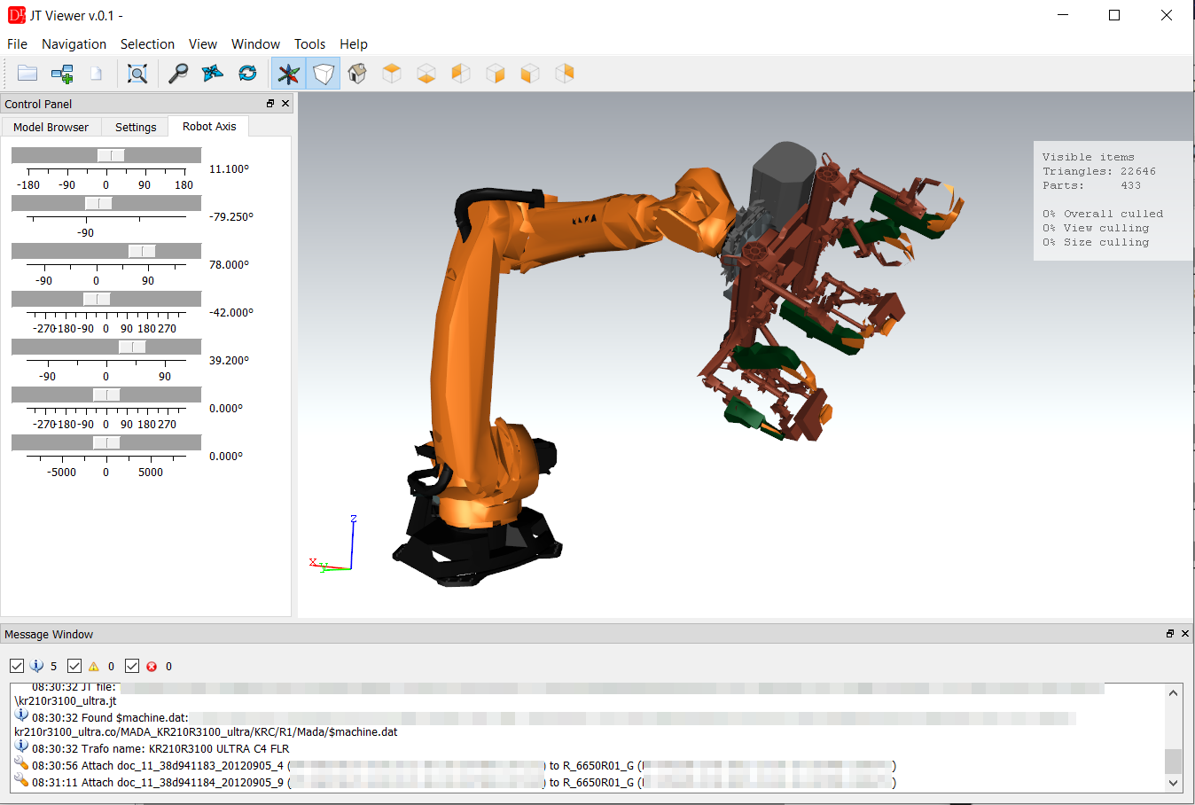Open a file with the folder icon
This screenshot has width=1195, height=805.
27,74
